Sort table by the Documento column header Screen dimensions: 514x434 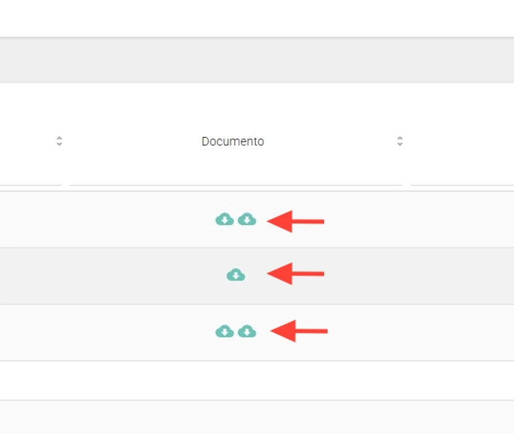[x=233, y=141]
